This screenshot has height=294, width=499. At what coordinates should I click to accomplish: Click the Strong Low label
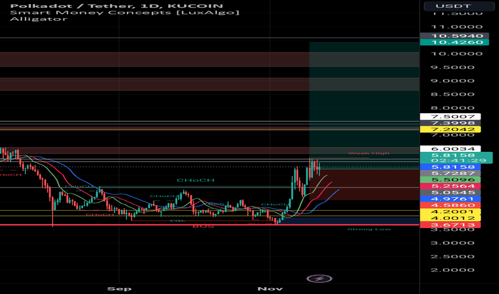click(x=369, y=229)
